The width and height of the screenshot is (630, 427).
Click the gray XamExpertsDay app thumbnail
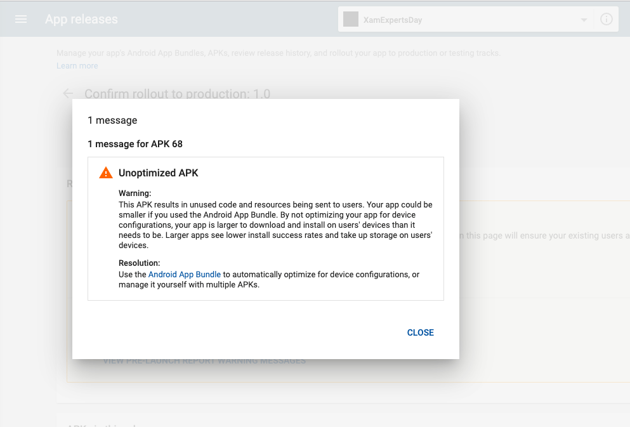click(x=351, y=20)
